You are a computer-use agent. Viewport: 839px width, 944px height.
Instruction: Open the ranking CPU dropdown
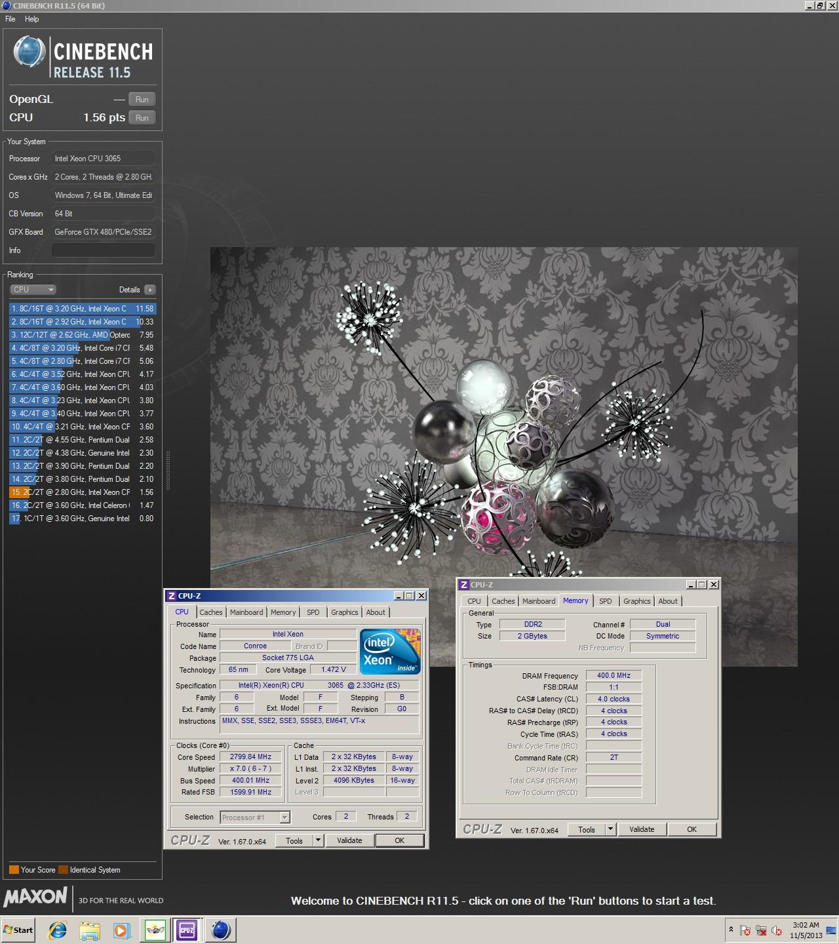point(33,290)
